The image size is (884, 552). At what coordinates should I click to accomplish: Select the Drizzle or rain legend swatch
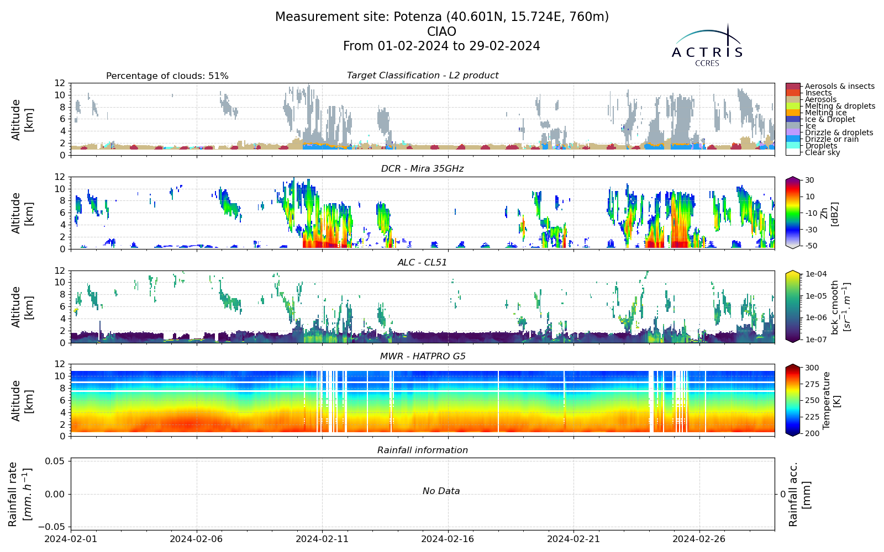pos(793,139)
